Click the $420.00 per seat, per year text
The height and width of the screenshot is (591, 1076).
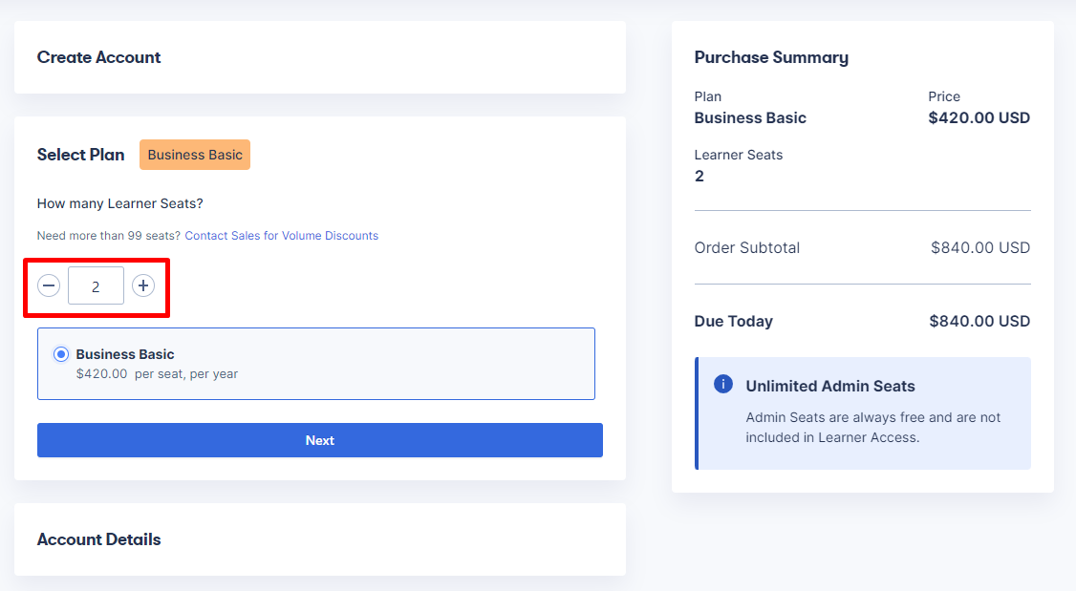pyautogui.click(x=157, y=374)
